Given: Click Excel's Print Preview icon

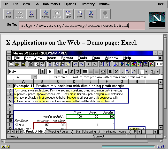Looking at the screenshot, I should [36, 64].
